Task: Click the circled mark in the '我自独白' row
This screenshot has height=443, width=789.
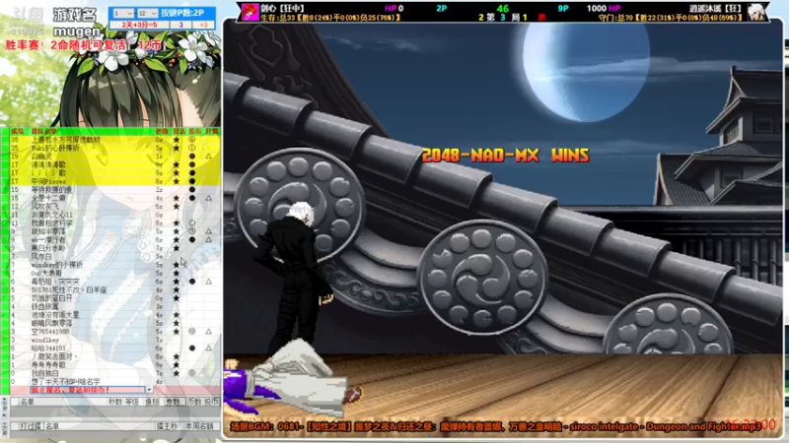Action: (191, 373)
